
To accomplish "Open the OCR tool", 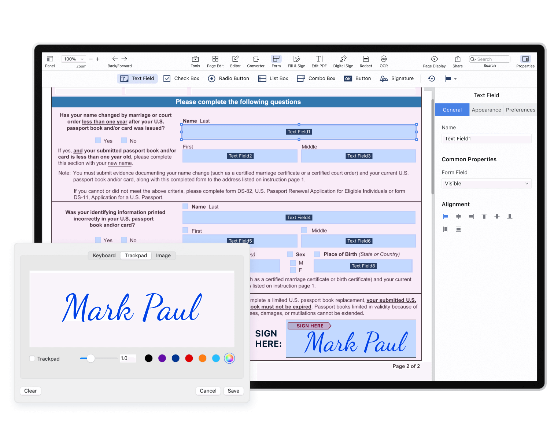I will pos(384,59).
